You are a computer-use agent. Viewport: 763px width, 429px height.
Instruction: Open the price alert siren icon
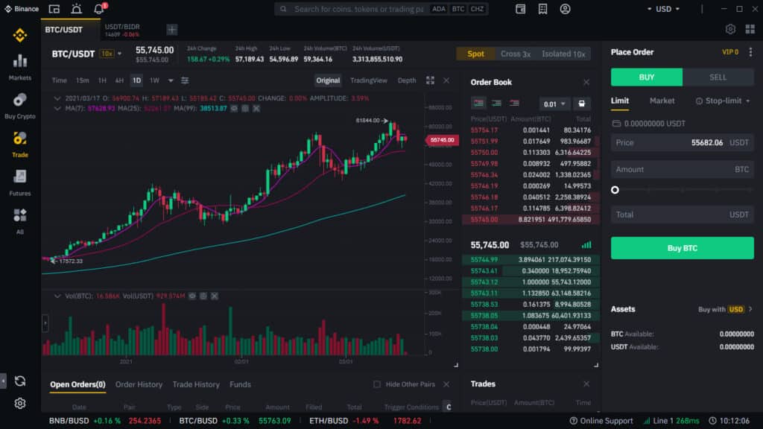point(77,9)
